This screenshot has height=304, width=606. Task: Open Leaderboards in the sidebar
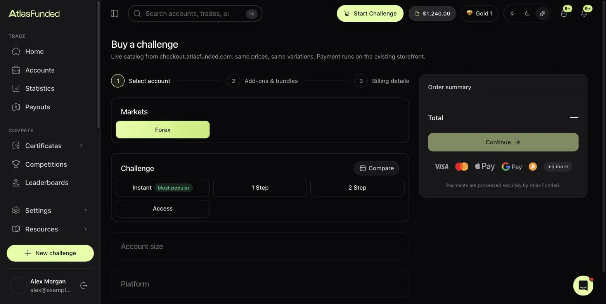(x=50, y=183)
